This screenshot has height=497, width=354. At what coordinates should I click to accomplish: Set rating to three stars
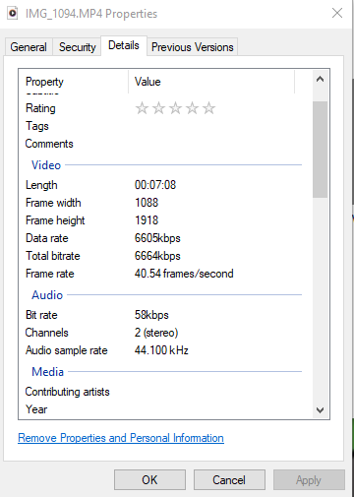pyautogui.click(x=175, y=108)
